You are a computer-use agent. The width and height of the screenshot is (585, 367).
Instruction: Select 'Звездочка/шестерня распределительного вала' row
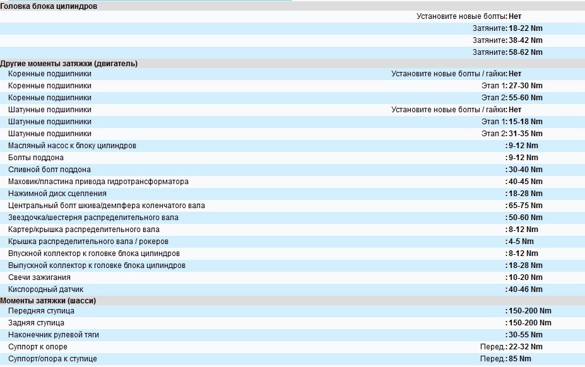tap(293, 217)
